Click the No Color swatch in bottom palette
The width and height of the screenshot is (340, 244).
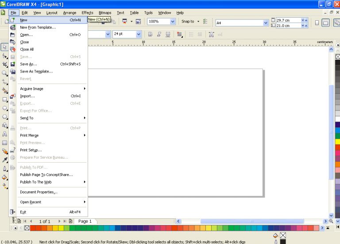click(27, 228)
